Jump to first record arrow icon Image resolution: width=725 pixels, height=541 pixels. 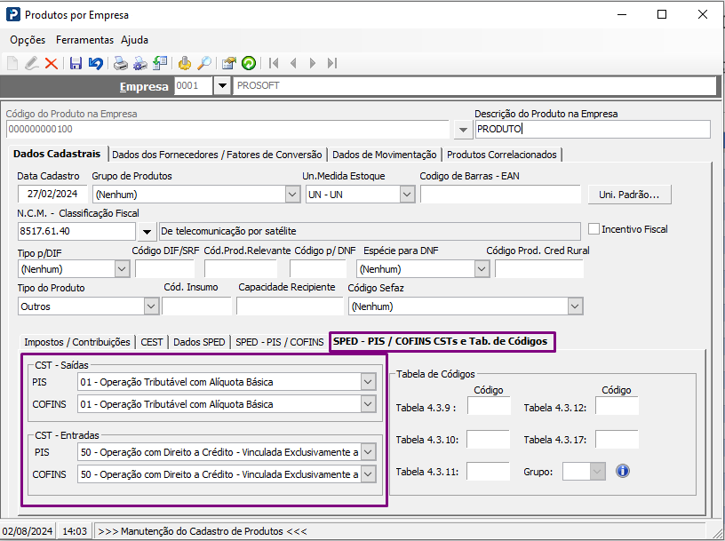coord(274,63)
